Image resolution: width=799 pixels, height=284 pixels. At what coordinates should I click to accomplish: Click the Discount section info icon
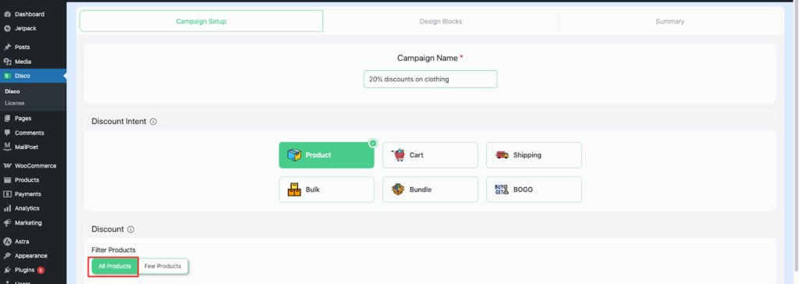pos(131,229)
